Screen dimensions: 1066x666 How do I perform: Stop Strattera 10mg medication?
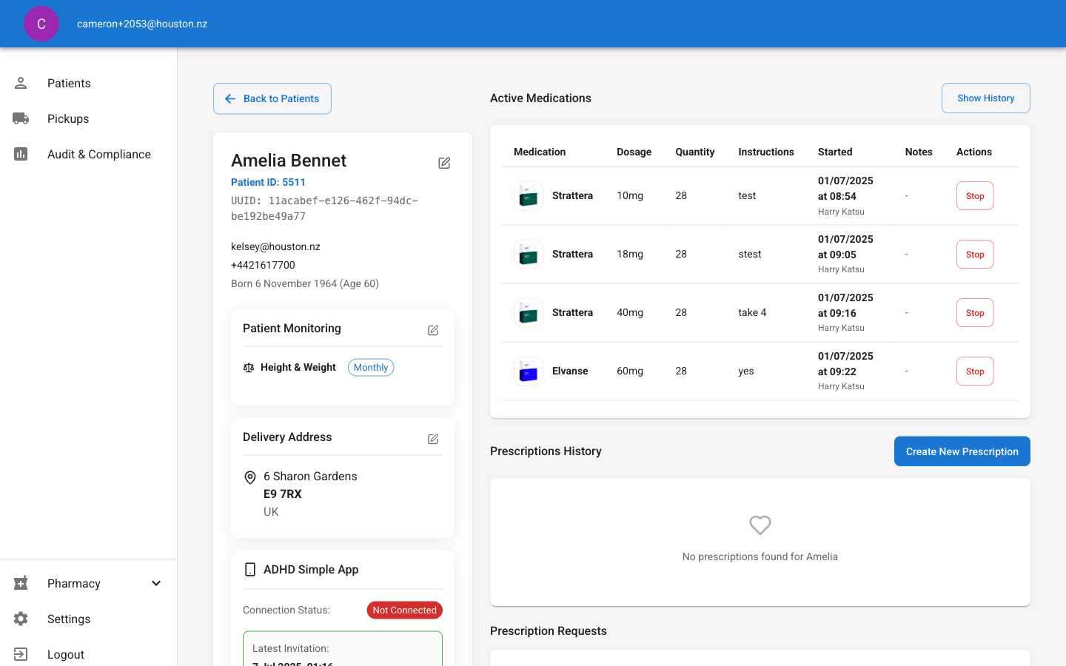point(975,196)
